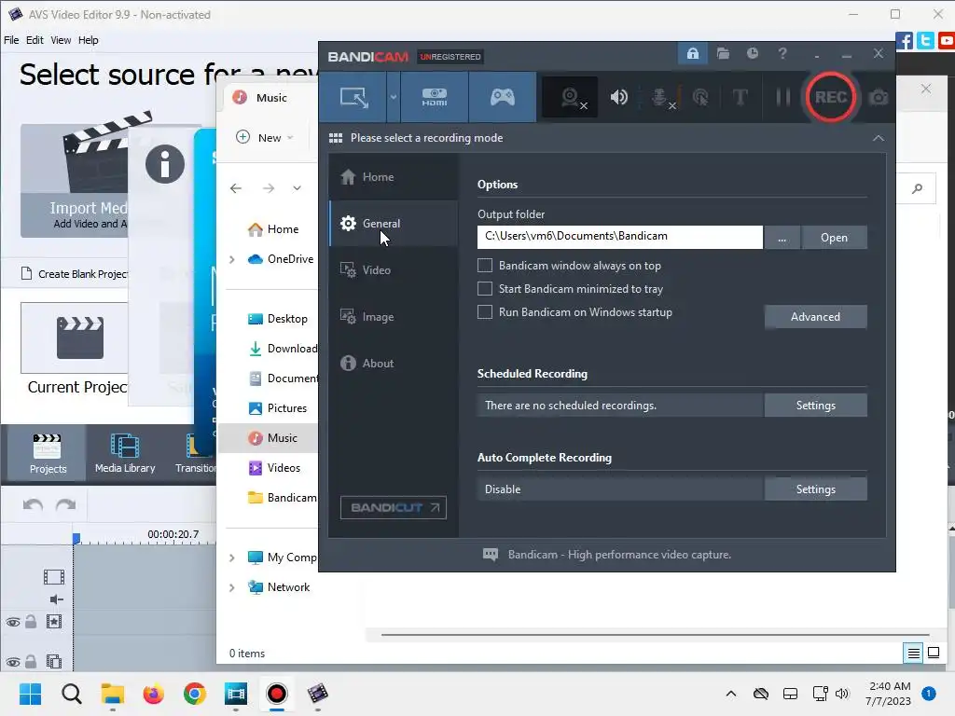This screenshot has width=955, height=716.
Task: Open the Home tab in Bandicam
Action: (x=394, y=177)
